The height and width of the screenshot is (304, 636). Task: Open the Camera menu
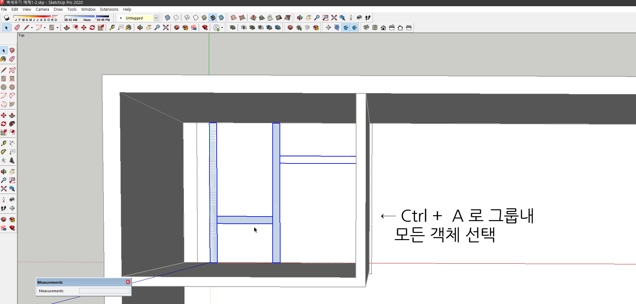tap(42, 9)
